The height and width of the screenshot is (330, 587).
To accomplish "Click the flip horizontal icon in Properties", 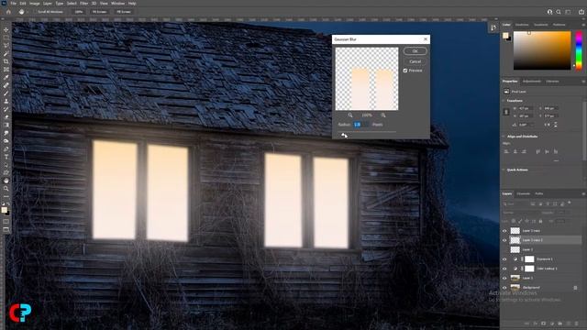I will (x=548, y=125).
